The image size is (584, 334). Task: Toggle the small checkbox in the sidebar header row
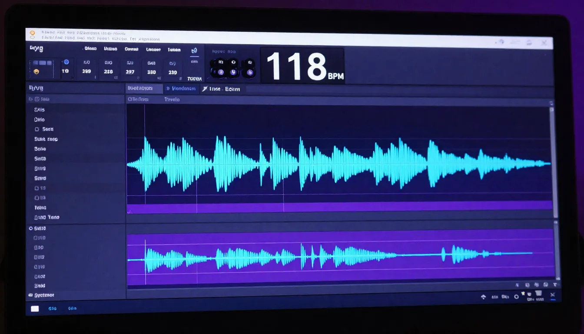tap(36, 99)
